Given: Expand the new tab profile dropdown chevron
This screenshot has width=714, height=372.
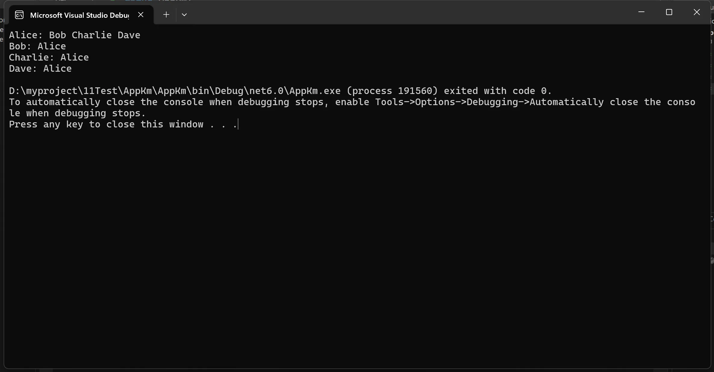Looking at the screenshot, I should (x=184, y=14).
